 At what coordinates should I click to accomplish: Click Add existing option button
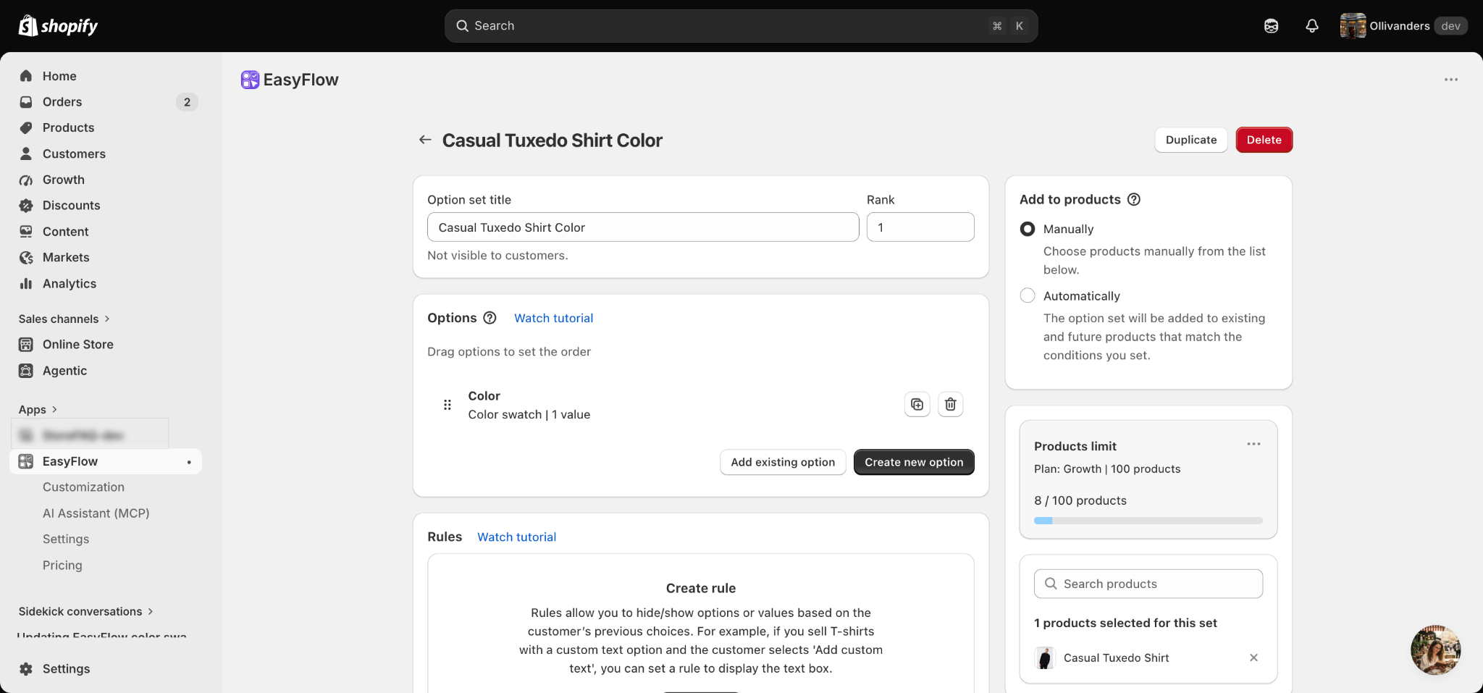(x=783, y=462)
